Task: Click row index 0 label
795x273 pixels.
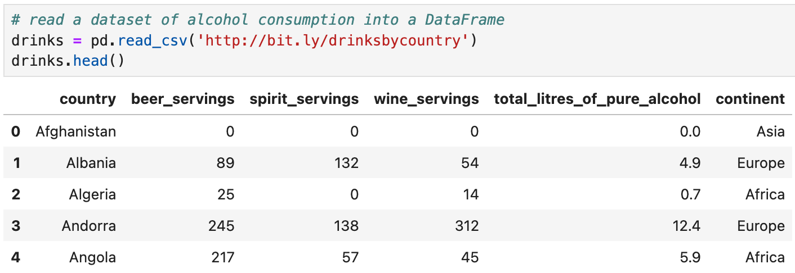Action: coord(16,132)
